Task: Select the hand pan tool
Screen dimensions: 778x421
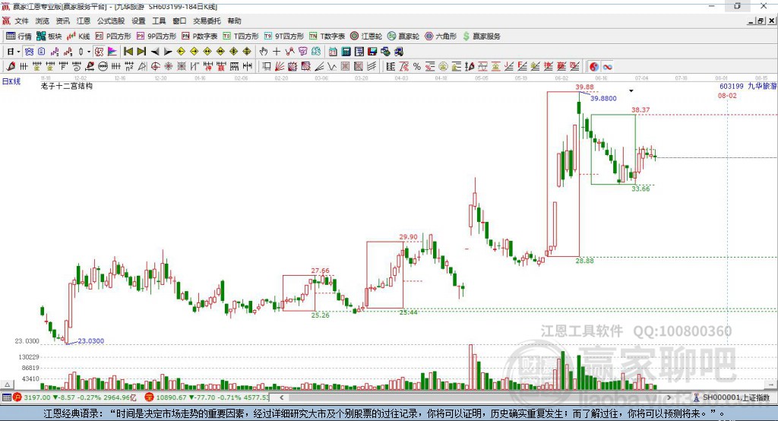Action: click(264, 52)
